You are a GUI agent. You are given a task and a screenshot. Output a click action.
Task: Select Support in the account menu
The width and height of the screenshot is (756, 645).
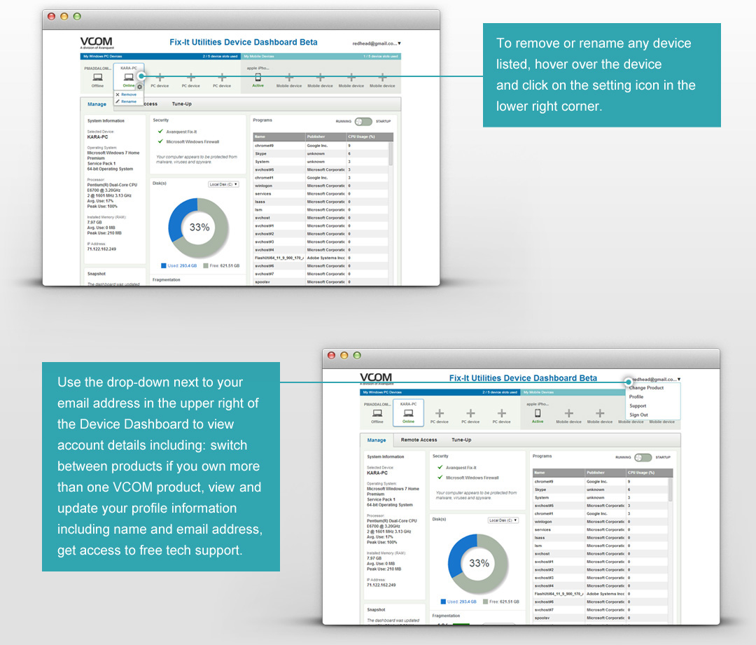click(638, 405)
